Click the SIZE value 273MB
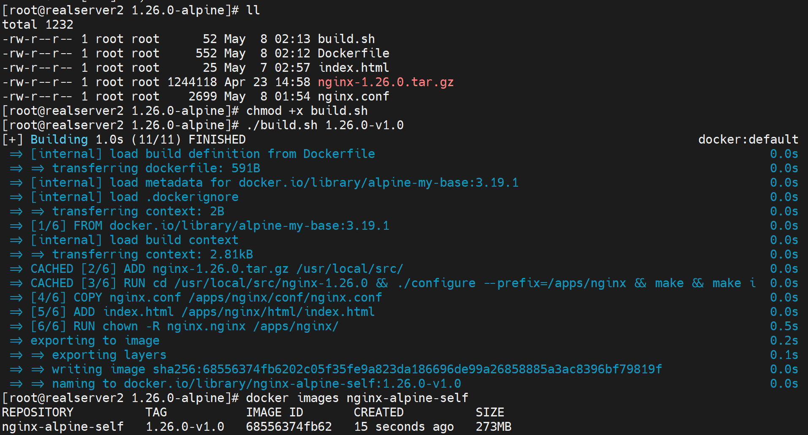Viewport: 808px width, 435px height. (493, 427)
